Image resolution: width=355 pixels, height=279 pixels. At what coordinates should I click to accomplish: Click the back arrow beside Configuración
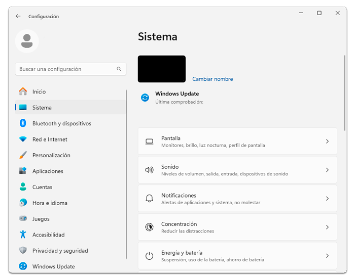18,16
